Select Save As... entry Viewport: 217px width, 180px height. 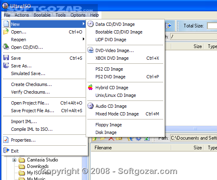point(44,66)
